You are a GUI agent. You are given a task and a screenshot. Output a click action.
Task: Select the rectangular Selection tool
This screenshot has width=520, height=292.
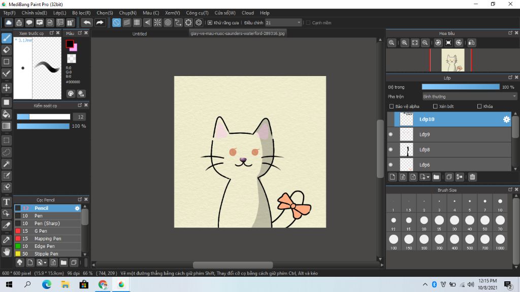tap(7, 140)
